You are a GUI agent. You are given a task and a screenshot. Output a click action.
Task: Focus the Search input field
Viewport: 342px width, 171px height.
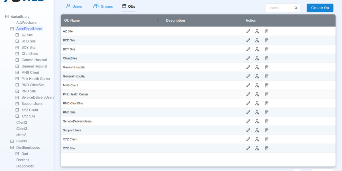click(280, 8)
